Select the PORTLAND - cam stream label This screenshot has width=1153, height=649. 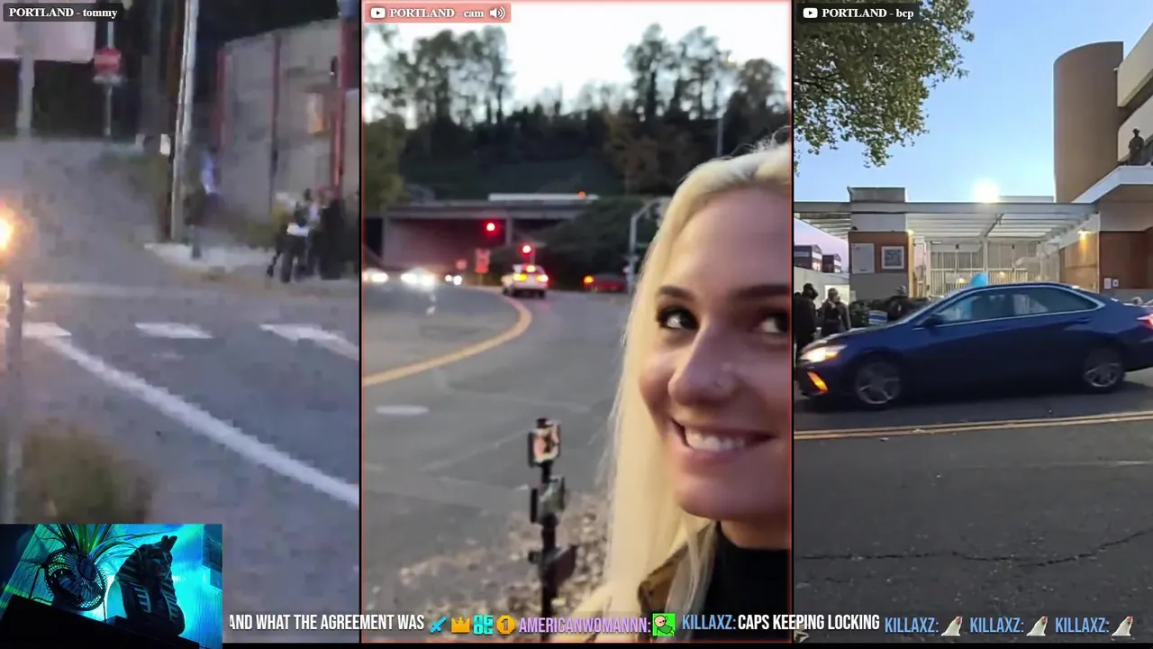[437, 13]
